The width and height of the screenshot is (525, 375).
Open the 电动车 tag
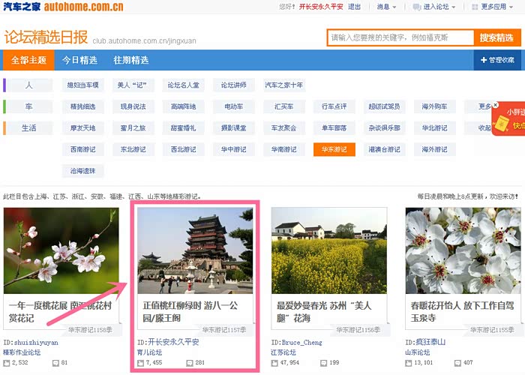pos(233,106)
